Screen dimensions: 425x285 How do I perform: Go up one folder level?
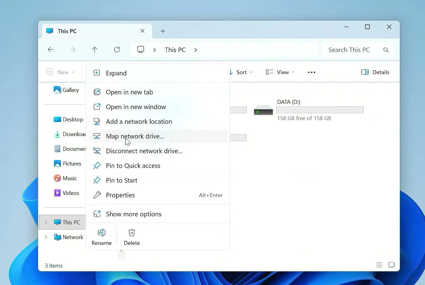tap(95, 50)
